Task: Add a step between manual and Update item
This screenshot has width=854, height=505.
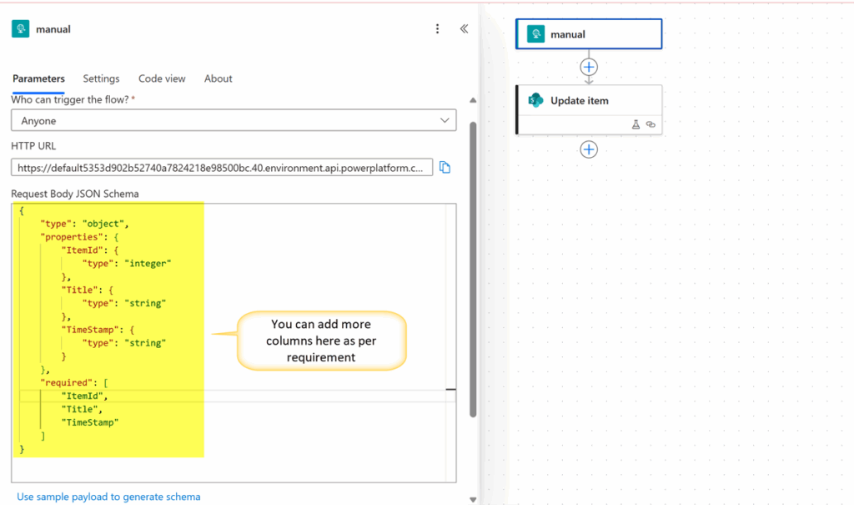Action: click(x=589, y=66)
